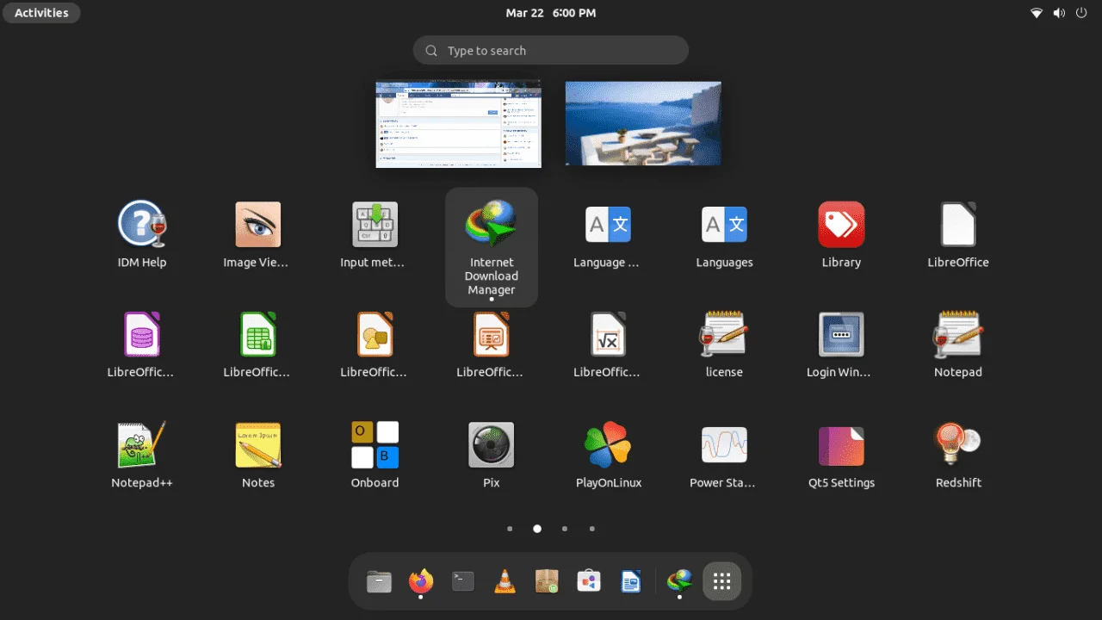Open the license app

click(724, 345)
